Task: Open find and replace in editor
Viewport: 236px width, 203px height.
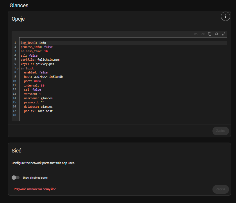Action: (217, 34)
